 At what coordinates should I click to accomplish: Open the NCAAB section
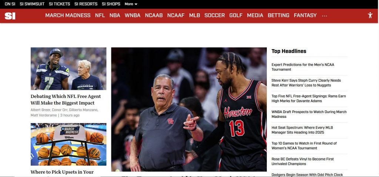(x=154, y=15)
